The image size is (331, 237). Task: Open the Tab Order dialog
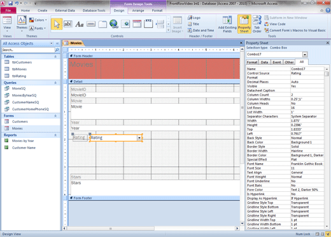tap(257, 24)
